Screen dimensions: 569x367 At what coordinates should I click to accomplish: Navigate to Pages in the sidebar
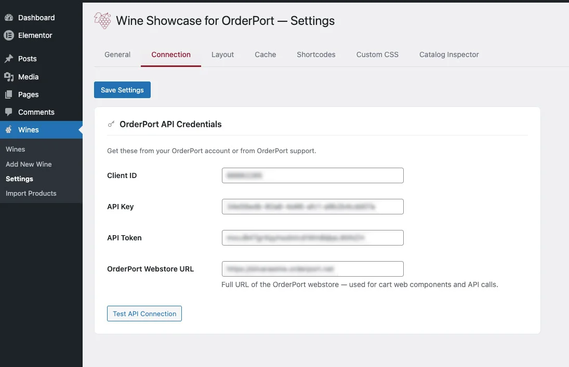pos(42,94)
